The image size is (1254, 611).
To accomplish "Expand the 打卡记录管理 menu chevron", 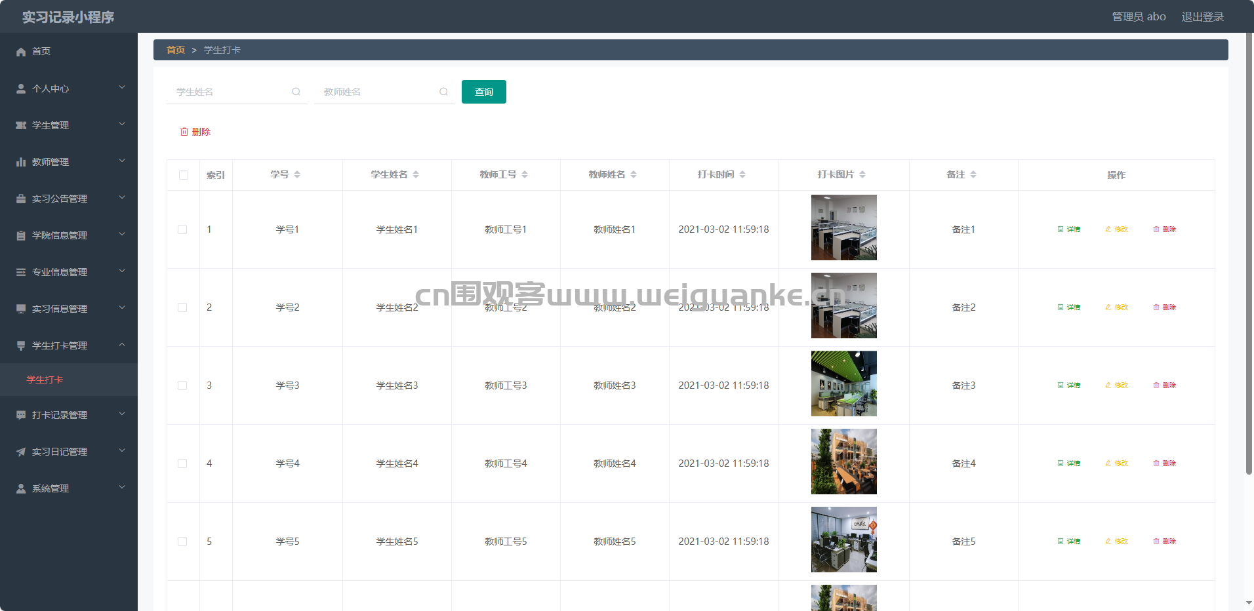I will pyautogui.click(x=122, y=414).
